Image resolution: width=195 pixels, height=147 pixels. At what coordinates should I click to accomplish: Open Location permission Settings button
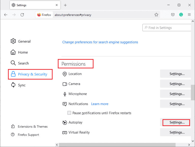pos(177,74)
